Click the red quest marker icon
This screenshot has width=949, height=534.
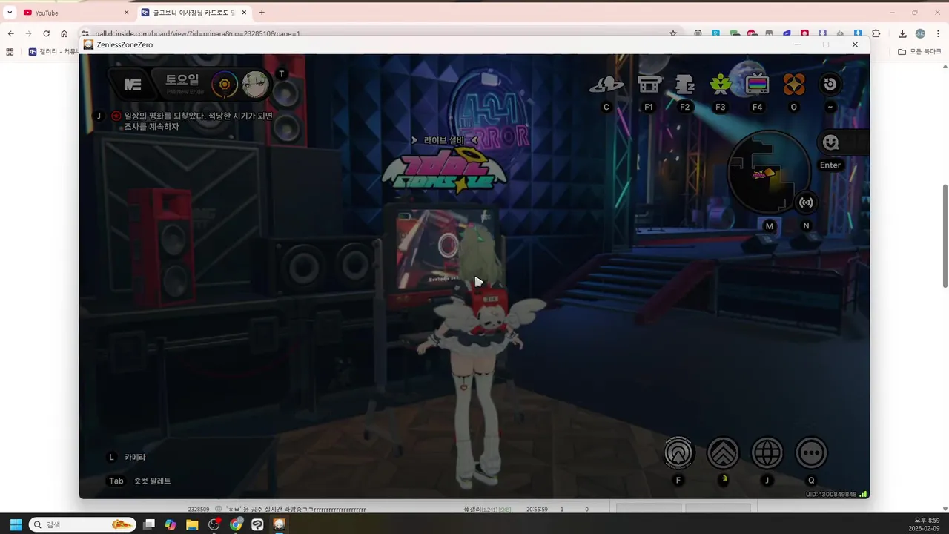(x=116, y=116)
